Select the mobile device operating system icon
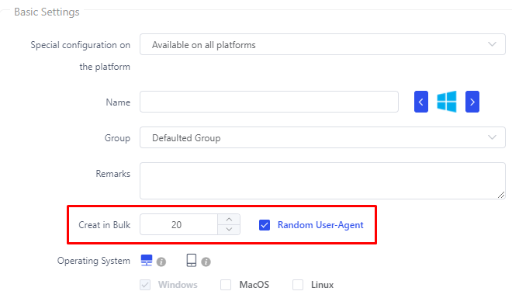Image resolution: width=512 pixels, height=305 pixels. (x=192, y=260)
